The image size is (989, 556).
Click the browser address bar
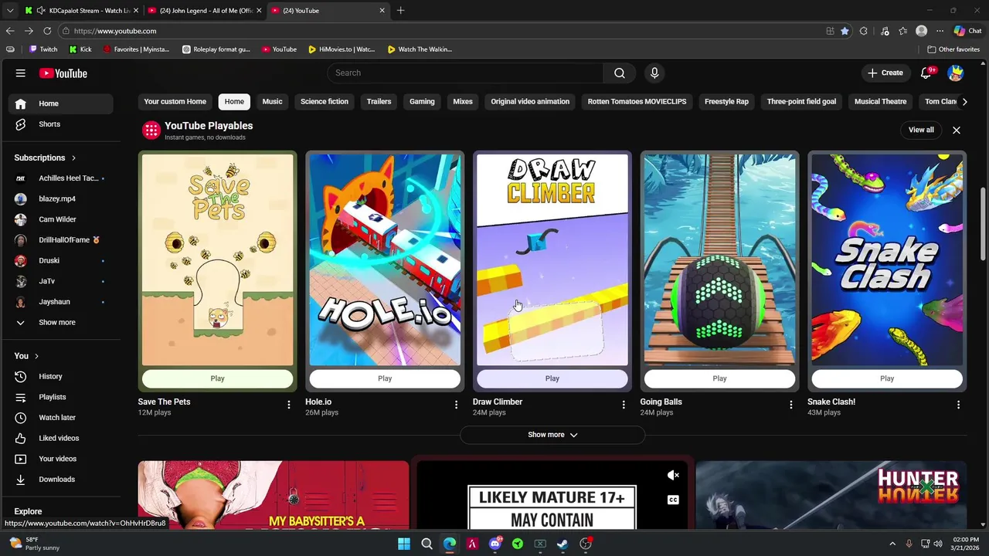440,31
